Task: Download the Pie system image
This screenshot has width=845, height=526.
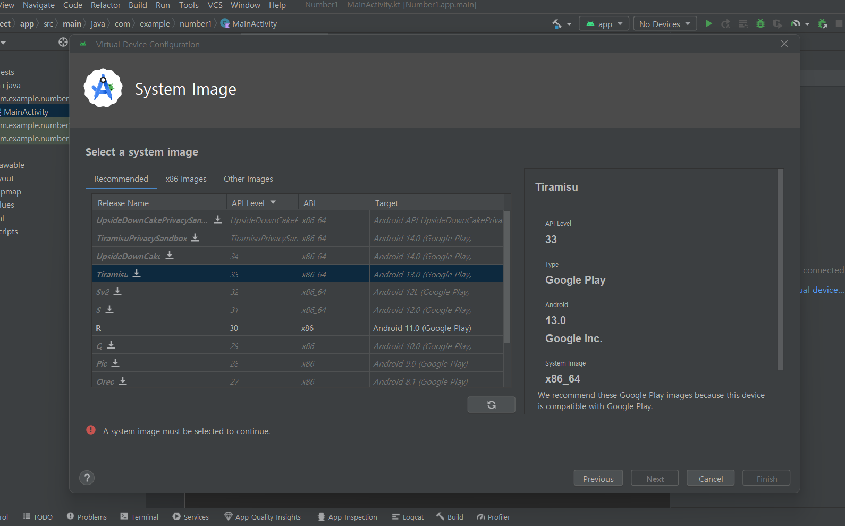Action: coord(115,363)
